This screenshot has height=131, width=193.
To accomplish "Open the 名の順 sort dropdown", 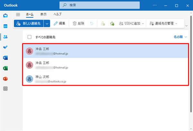I will [x=180, y=37].
